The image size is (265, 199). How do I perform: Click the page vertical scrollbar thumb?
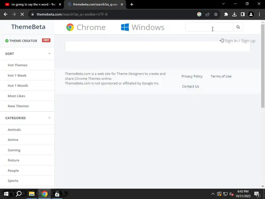[x=263, y=66]
